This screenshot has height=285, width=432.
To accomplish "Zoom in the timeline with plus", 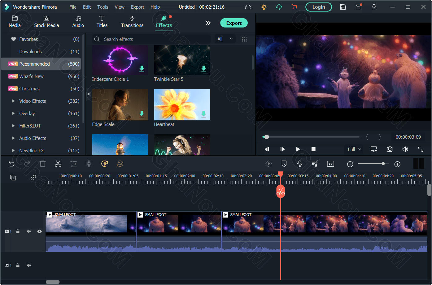I will [397, 164].
